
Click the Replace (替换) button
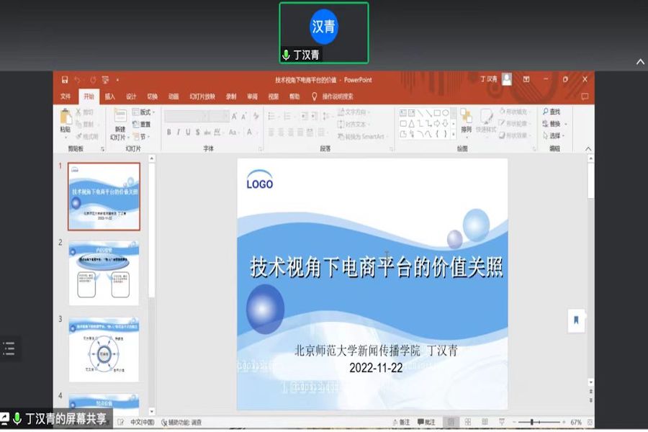point(554,124)
